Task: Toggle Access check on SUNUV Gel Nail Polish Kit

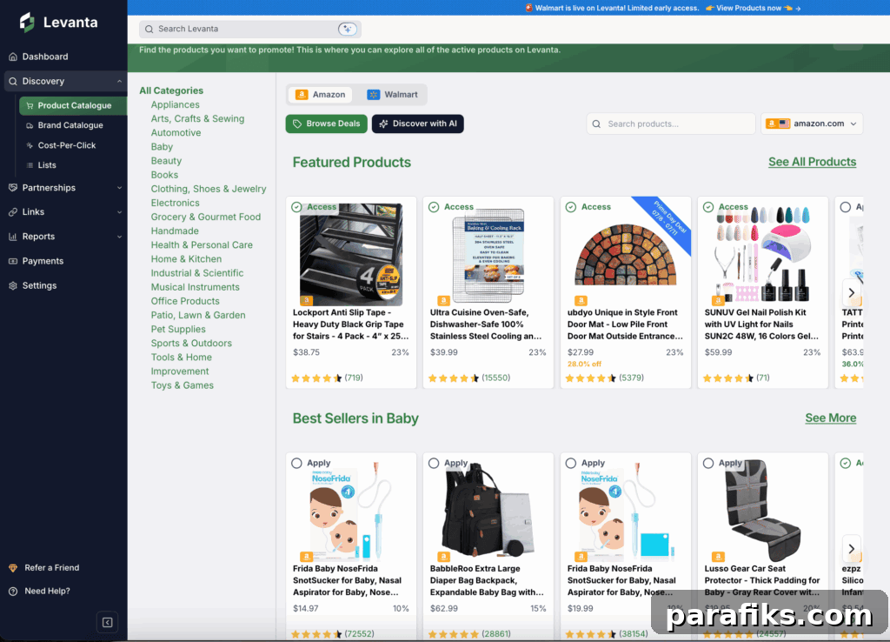Action: pos(708,207)
